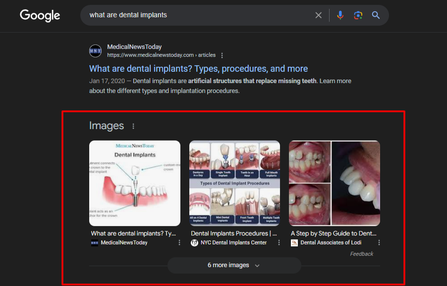Open options menu beside medicalnewstoday.com URL
Image resolution: width=447 pixels, height=286 pixels.
(x=222, y=55)
